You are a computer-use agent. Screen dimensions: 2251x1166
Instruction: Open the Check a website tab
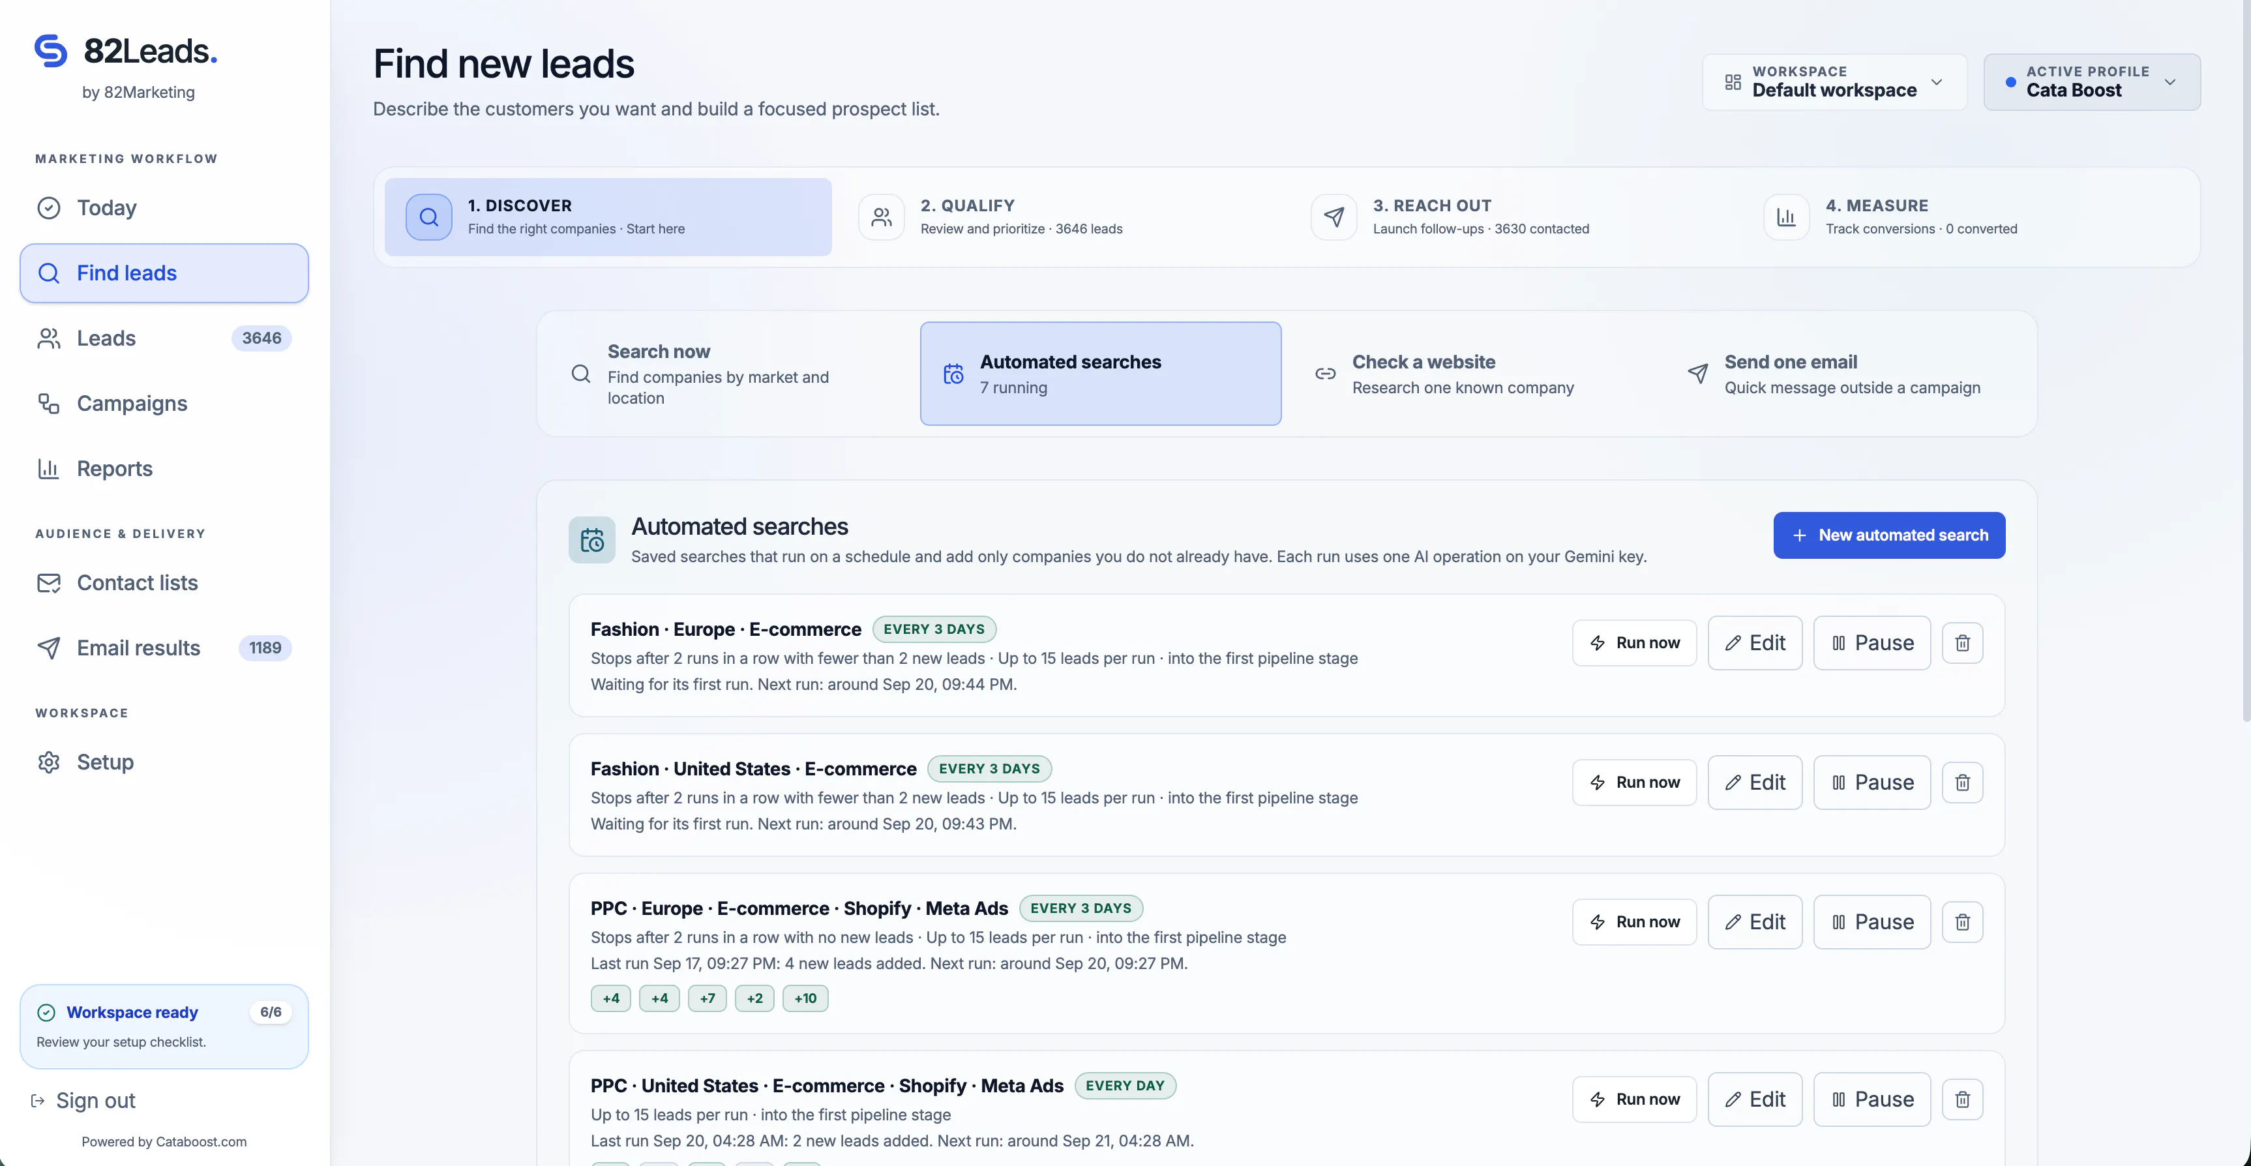tap(1473, 374)
